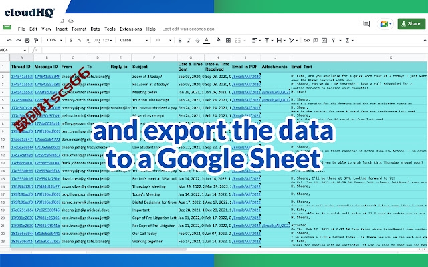Screen dimensions: 428x267
Task: Decrease decimal places
Action: pos(88,40)
